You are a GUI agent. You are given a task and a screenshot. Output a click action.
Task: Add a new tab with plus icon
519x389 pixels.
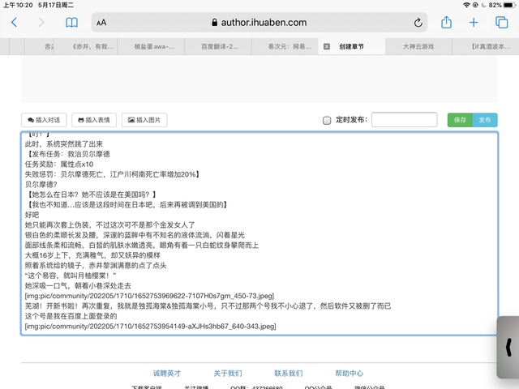pos(474,23)
